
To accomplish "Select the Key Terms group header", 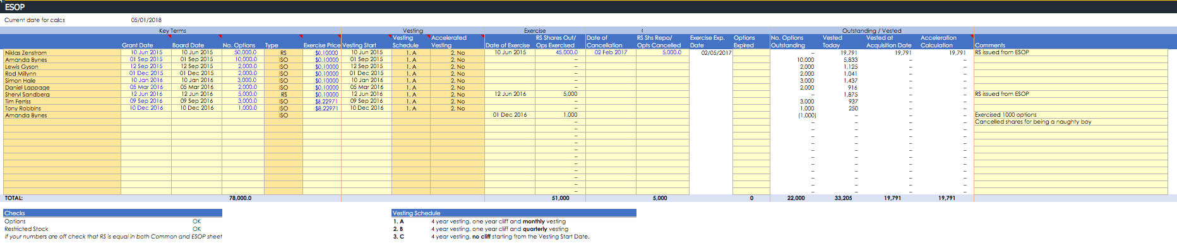I will (x=172, y=30).
